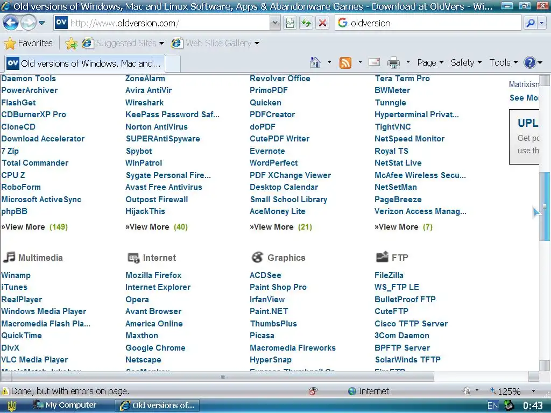Click the address bar URL field
Image resolution: width=551 pixels, height=413 pixels.
(169, 23)
